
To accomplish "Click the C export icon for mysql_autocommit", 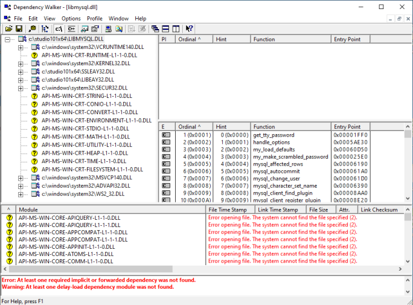I will pos(166,171).
